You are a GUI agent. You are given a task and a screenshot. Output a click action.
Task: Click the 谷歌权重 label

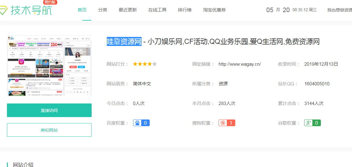[x=289, y=123]
